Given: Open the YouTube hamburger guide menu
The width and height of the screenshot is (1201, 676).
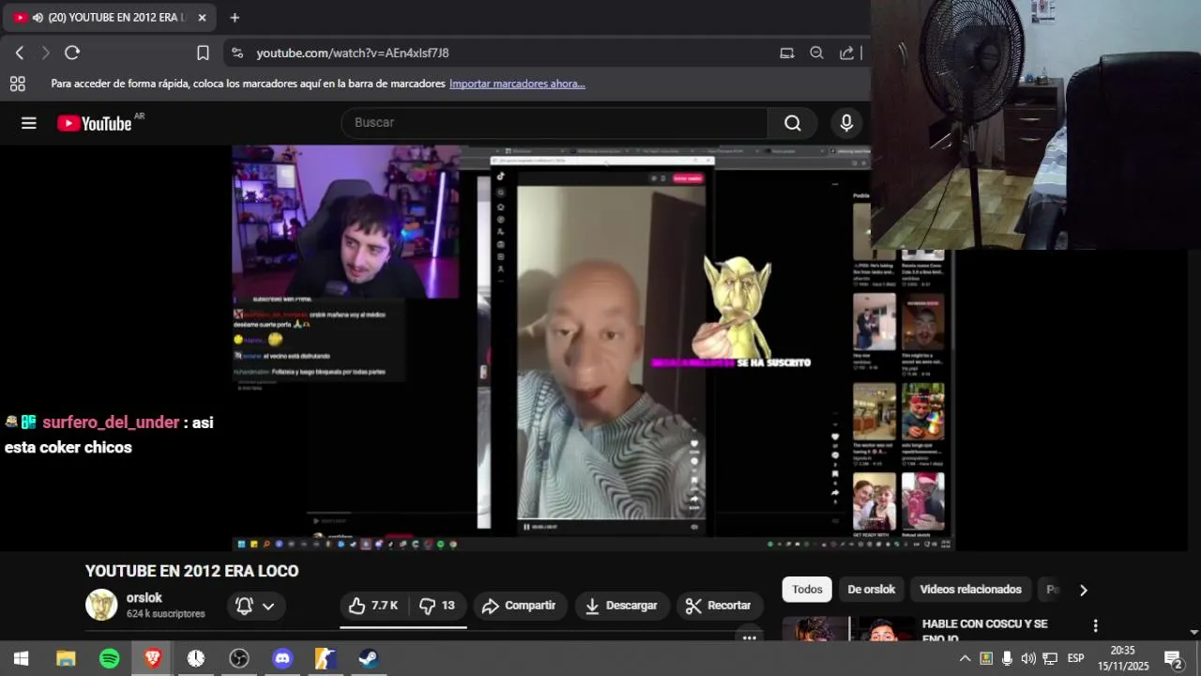Looking at the screenshot, I should tap(29, 123).
